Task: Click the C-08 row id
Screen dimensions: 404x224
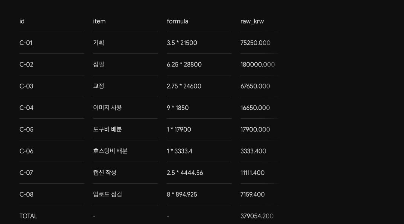Action: tap(26, 195)
